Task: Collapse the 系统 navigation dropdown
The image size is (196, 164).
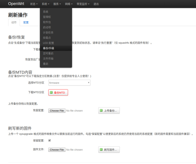Action: [46, 4]
